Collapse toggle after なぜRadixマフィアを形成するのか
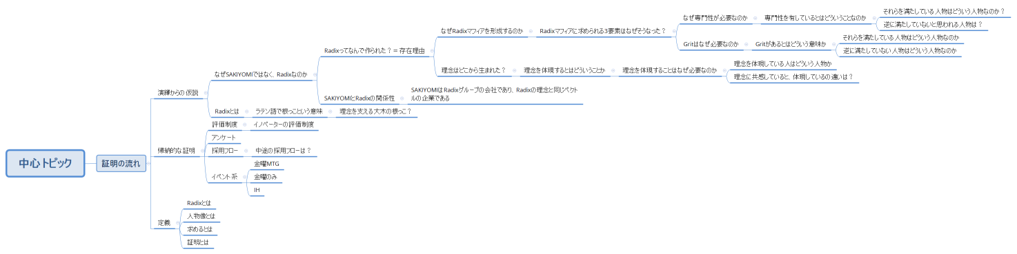Image resolution: width=1017 pixels, height=254 pixels. point(531,31)
